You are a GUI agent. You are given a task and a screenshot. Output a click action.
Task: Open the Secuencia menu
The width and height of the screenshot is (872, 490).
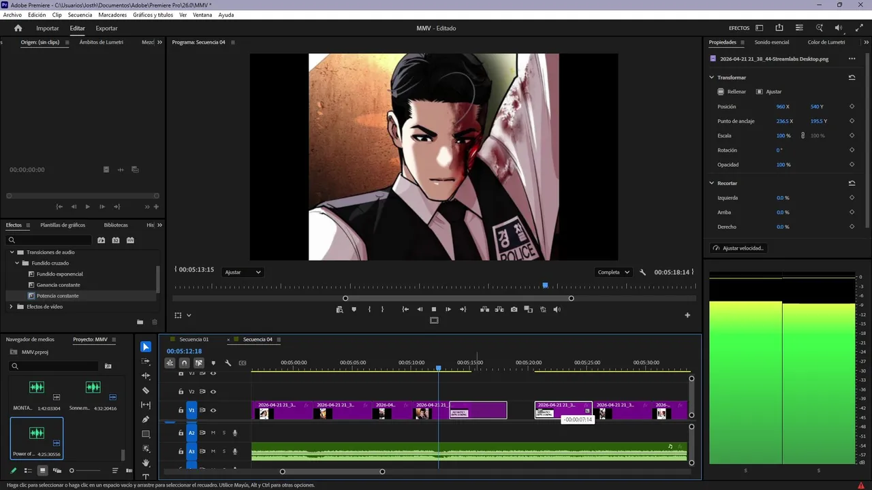point(80,15)
